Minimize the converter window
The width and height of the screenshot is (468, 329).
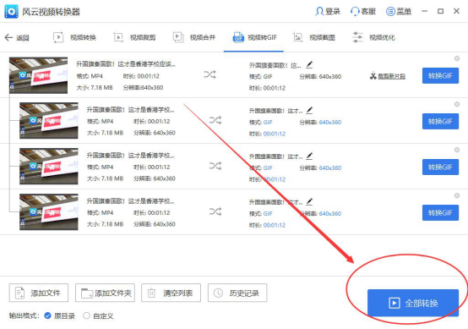click(x=424, y=11)
